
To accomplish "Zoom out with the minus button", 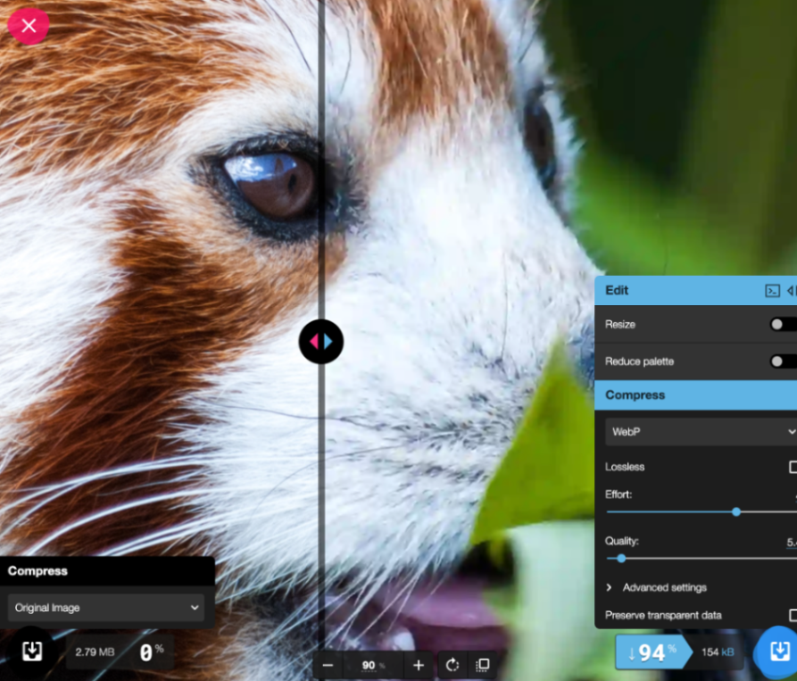I will tap(328, 665).
